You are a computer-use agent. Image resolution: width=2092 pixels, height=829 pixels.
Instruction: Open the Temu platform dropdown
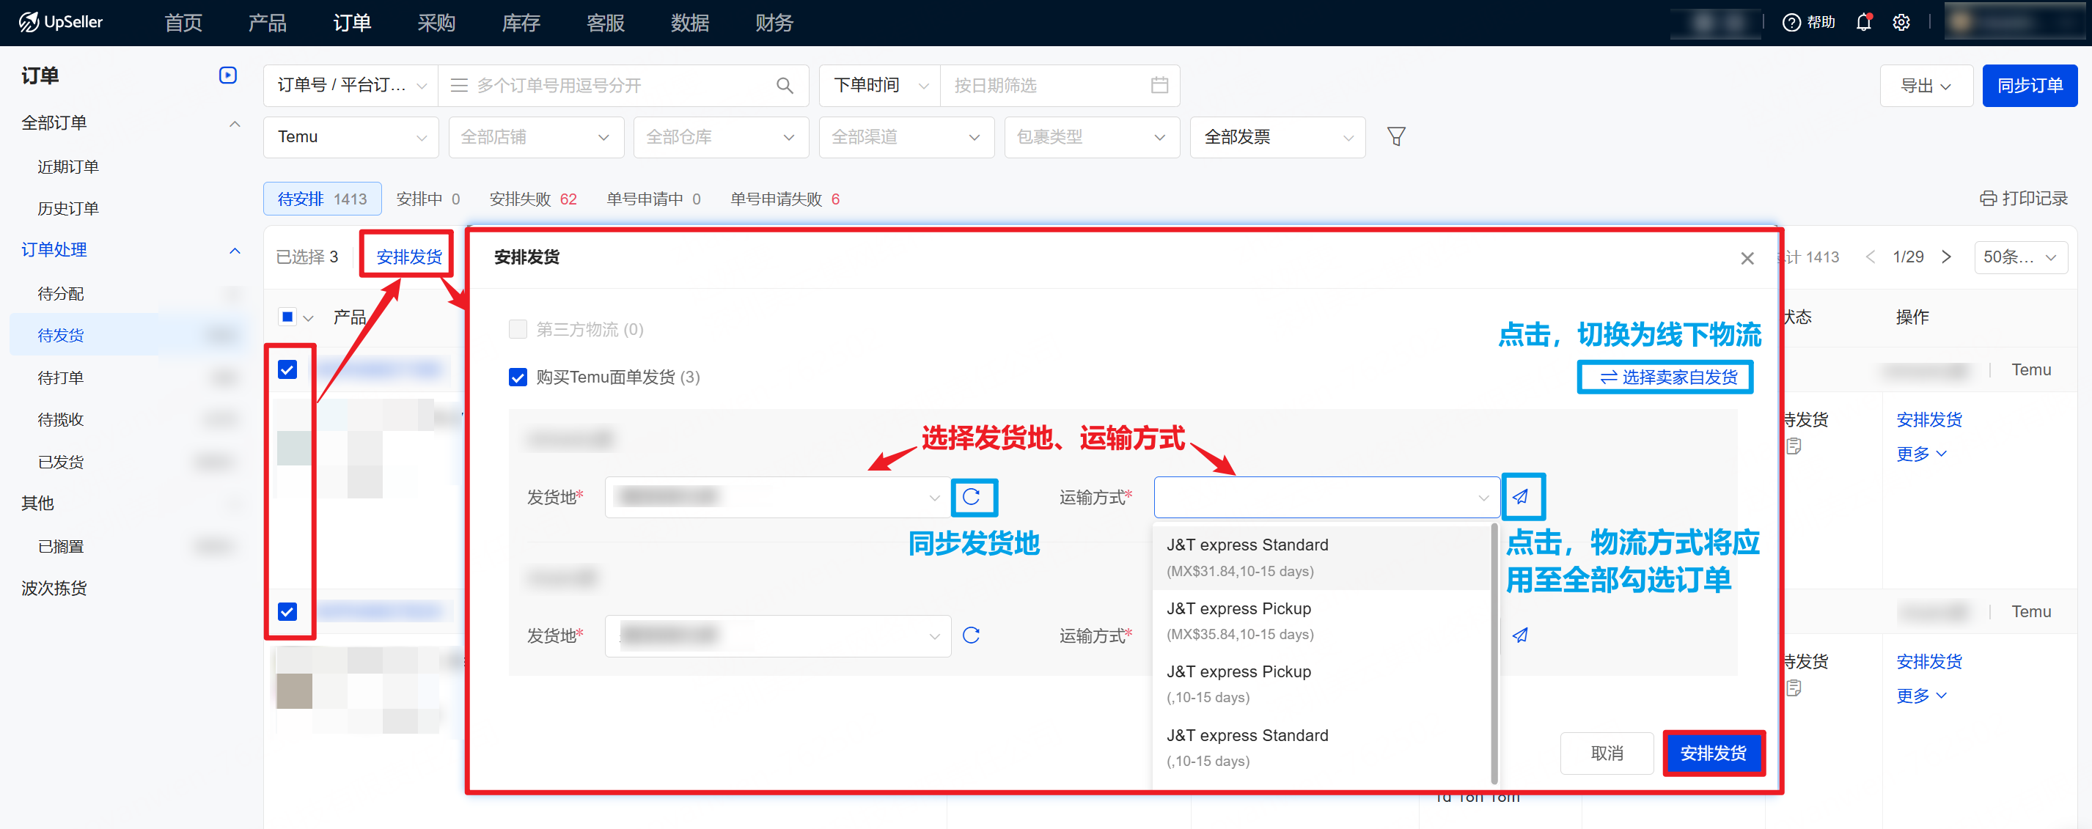coord(350,137)
